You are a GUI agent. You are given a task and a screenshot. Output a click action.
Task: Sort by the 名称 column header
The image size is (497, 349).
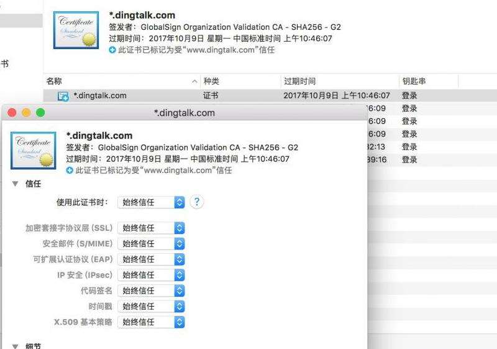pyautogui.click(x=122, y=81)
